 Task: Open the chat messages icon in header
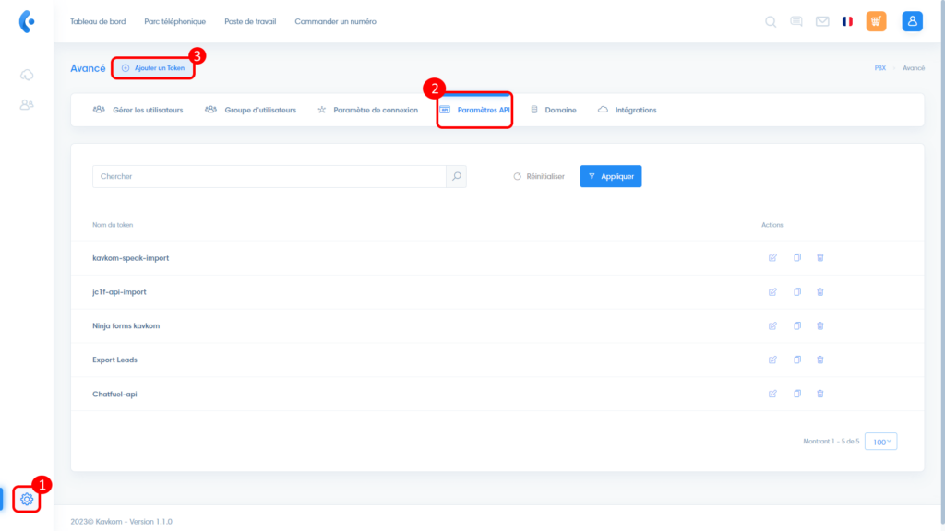coord(795,21)
